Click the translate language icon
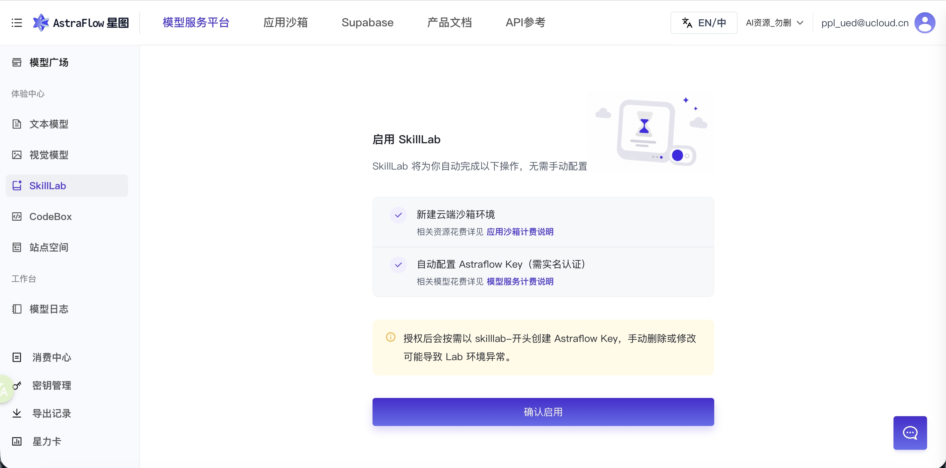Screen dimensions: 946x468 (x=687, y=23)
